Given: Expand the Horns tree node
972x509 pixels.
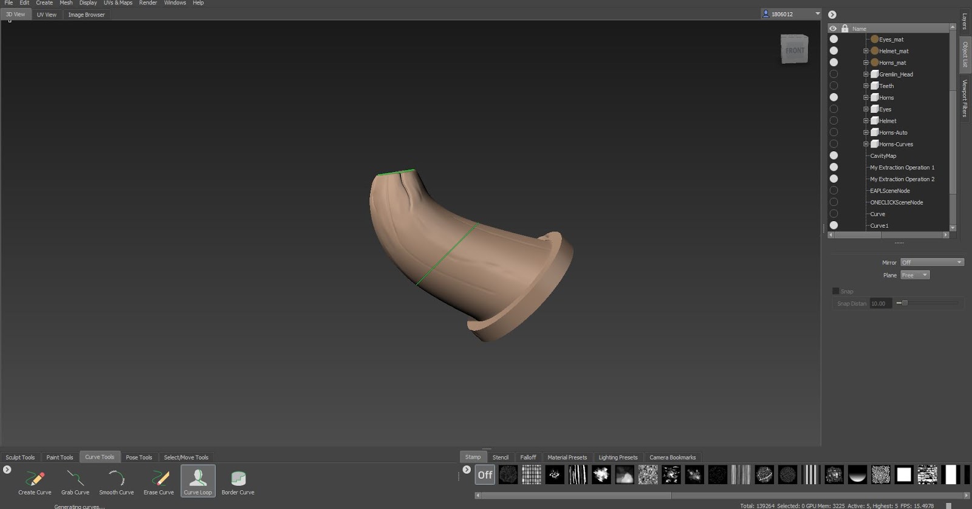Looking at the screenshot, I should coord(866,97).
